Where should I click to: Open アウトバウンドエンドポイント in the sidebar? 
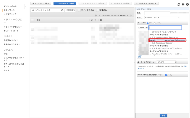(x=14, y=65)
